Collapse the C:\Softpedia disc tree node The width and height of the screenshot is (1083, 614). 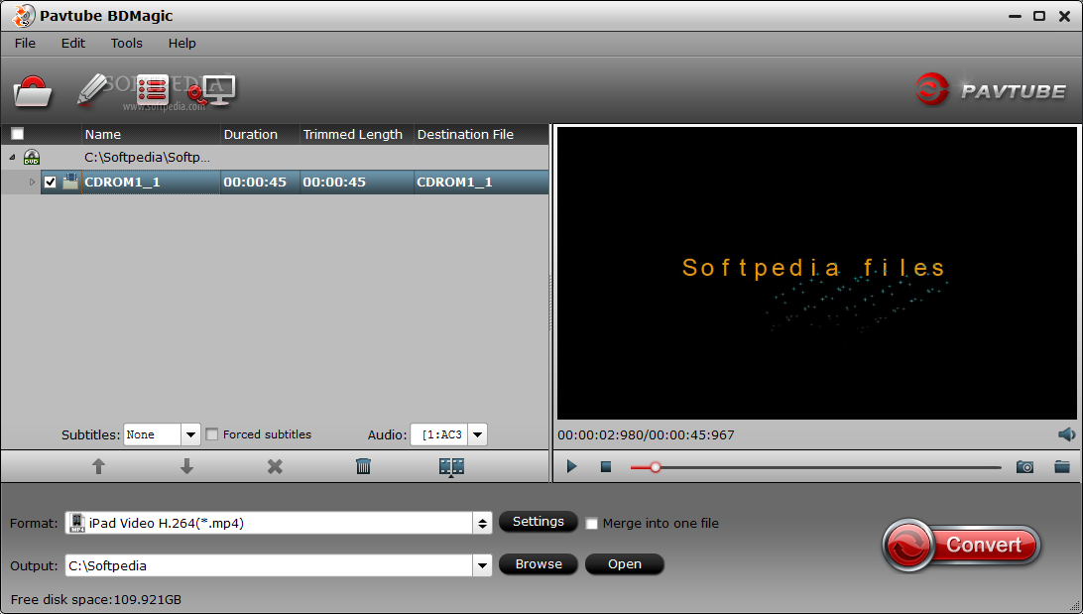pos(12,158)
